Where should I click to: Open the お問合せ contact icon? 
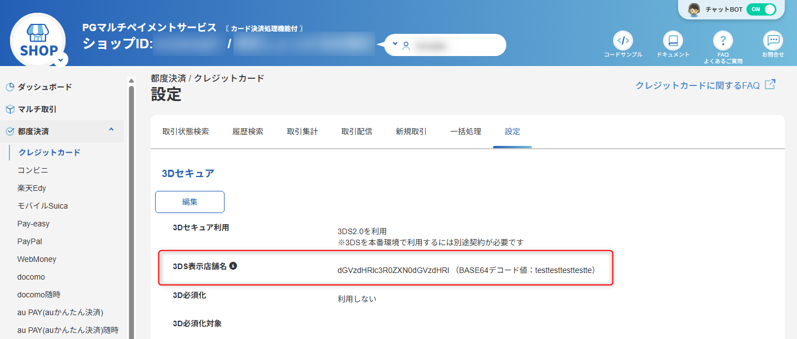[x=773, y=41]
